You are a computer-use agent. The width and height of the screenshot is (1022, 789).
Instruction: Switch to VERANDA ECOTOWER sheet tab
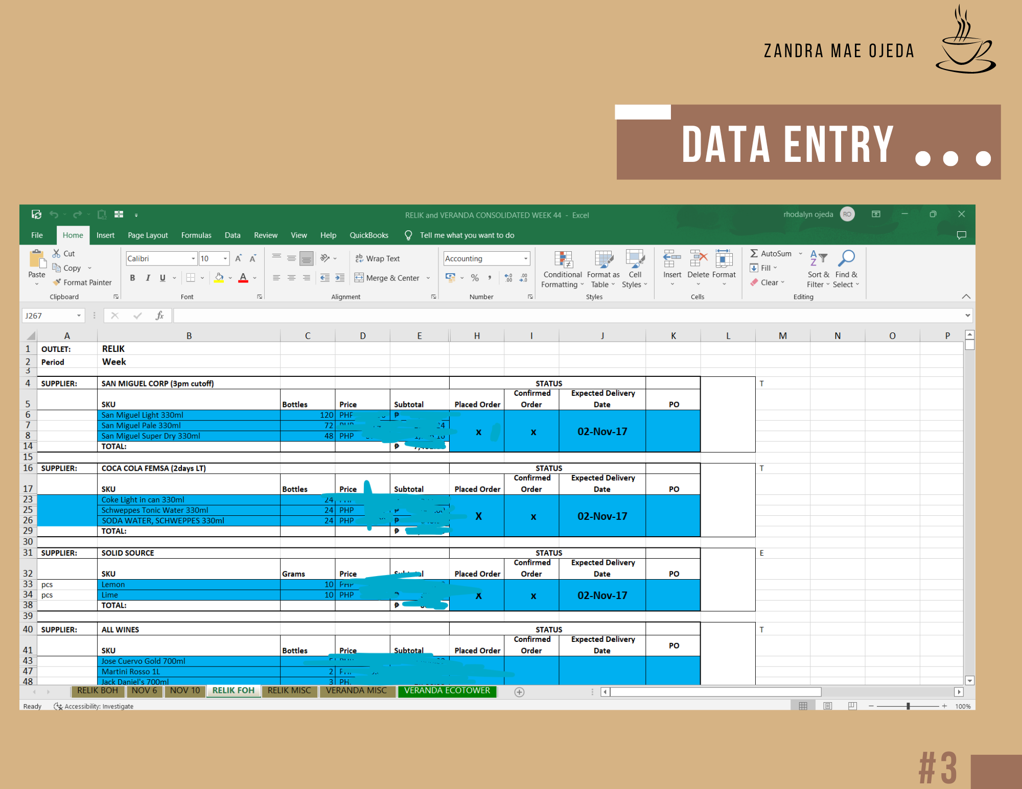[x=447, y=690]
